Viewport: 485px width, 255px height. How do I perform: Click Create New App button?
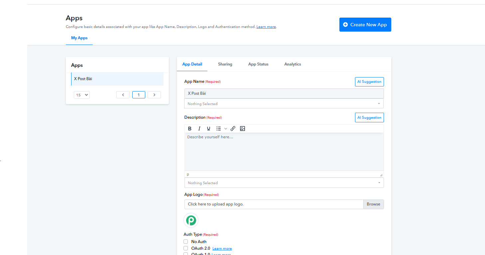365,25
